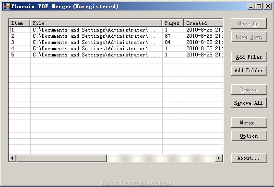The width and height of the screenshot is (274, 187).
Task: Select item 1 in the list
Action: pos(116,30)
